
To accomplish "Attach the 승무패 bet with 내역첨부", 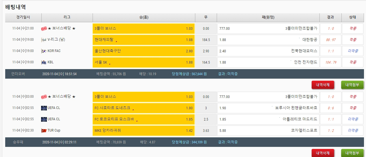I will tap(352, 153).
